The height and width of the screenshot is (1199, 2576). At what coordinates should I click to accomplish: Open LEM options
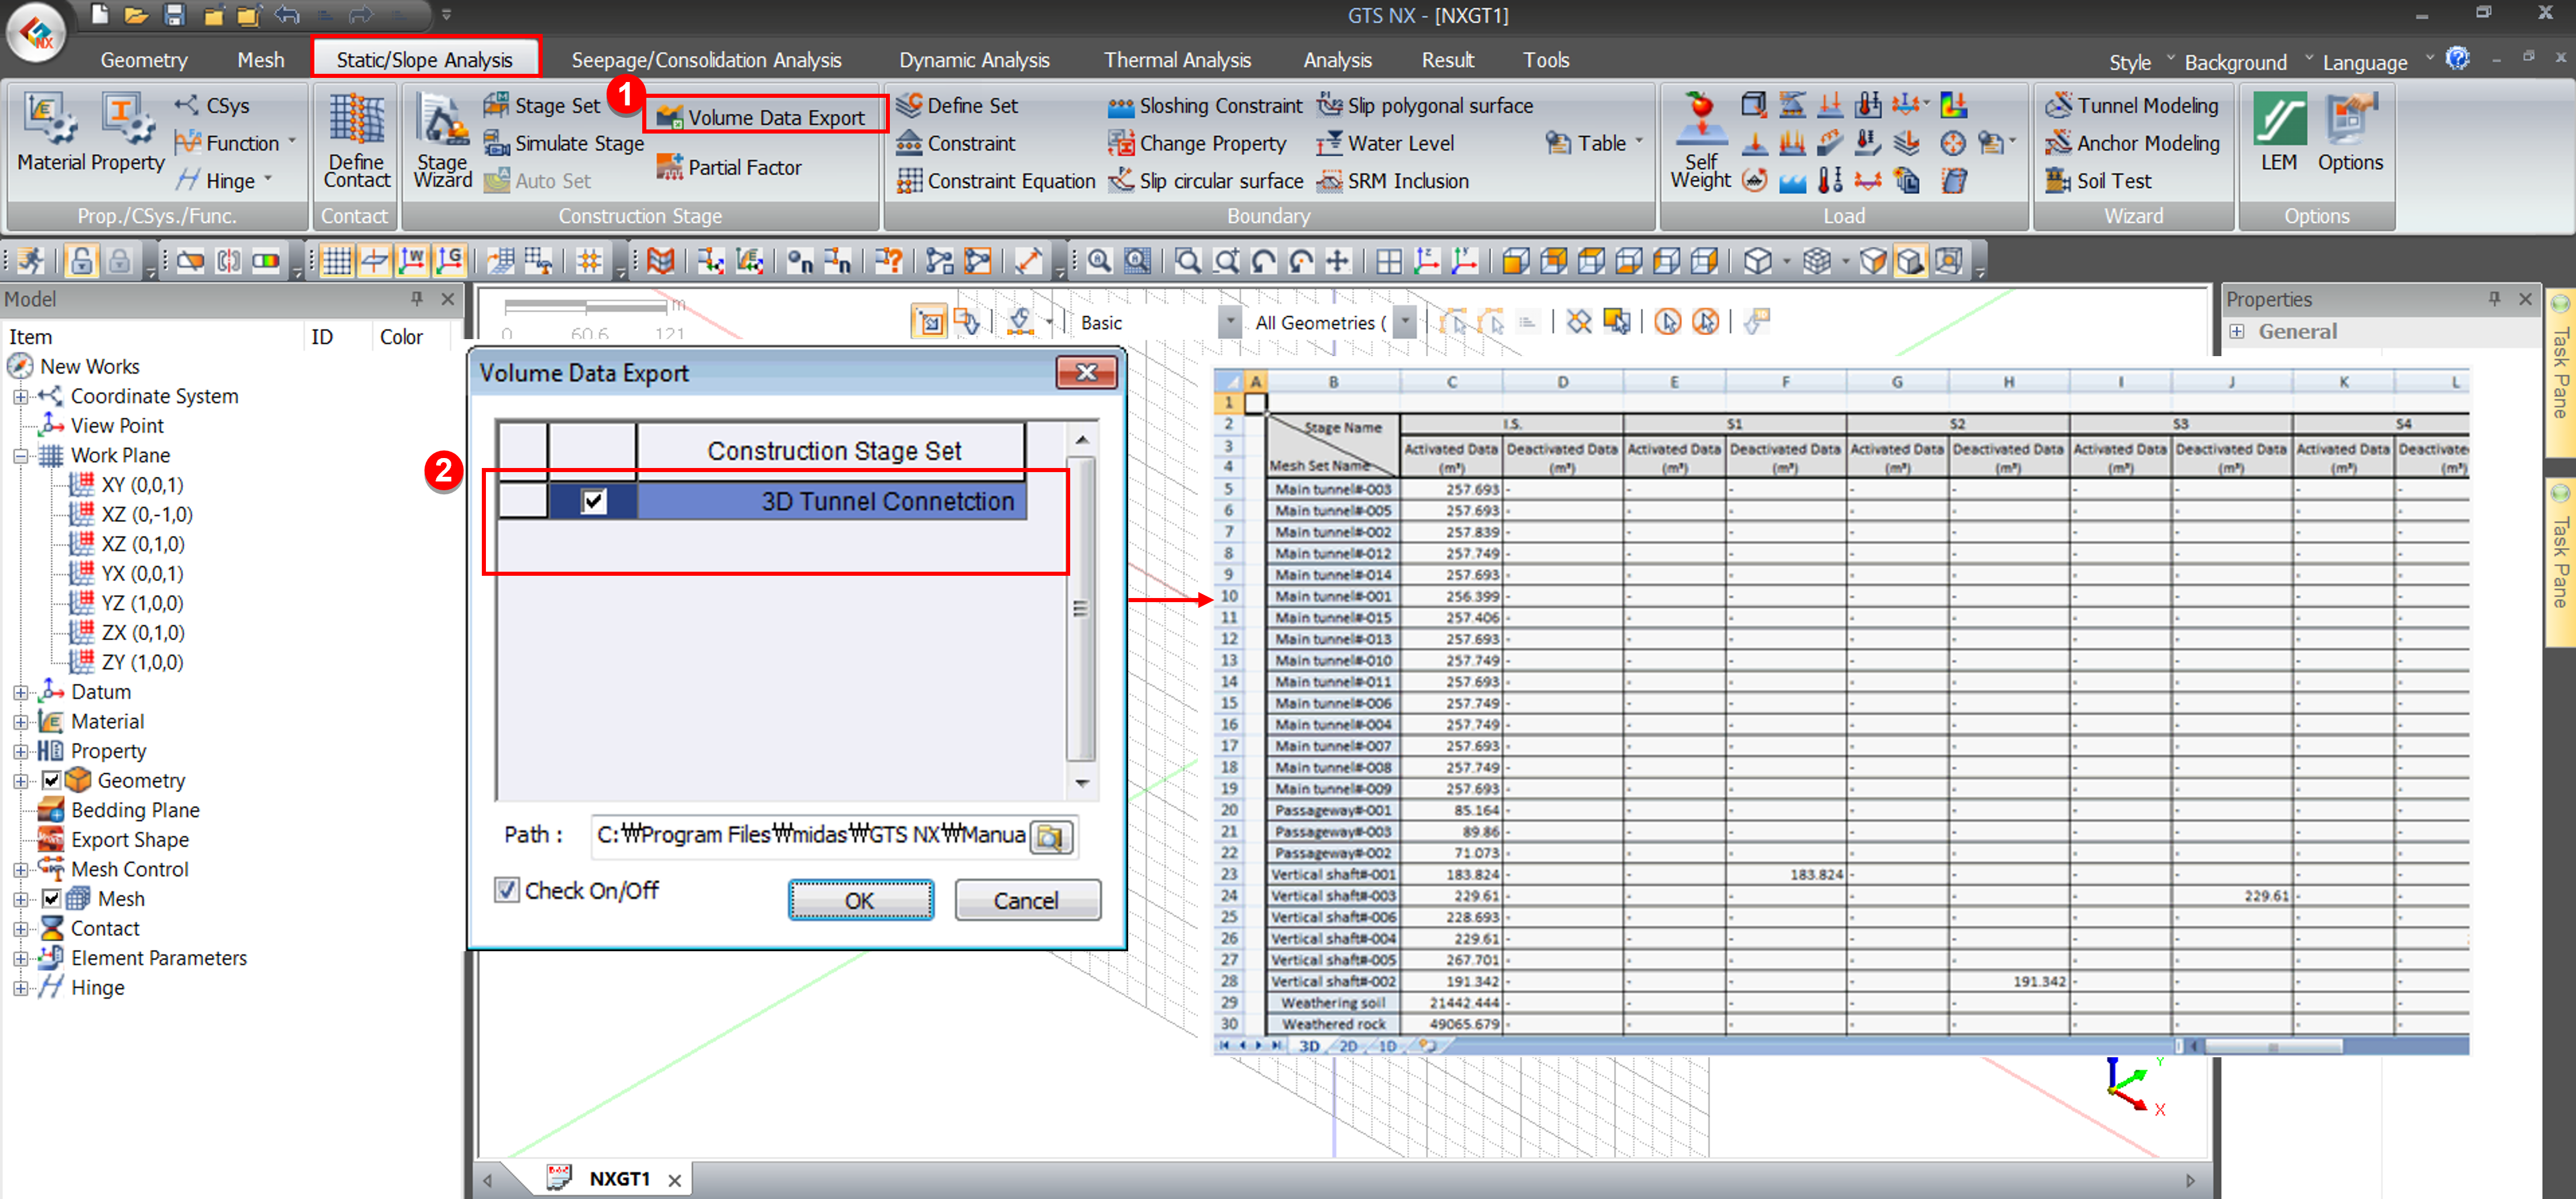(x=2279, y=133)
